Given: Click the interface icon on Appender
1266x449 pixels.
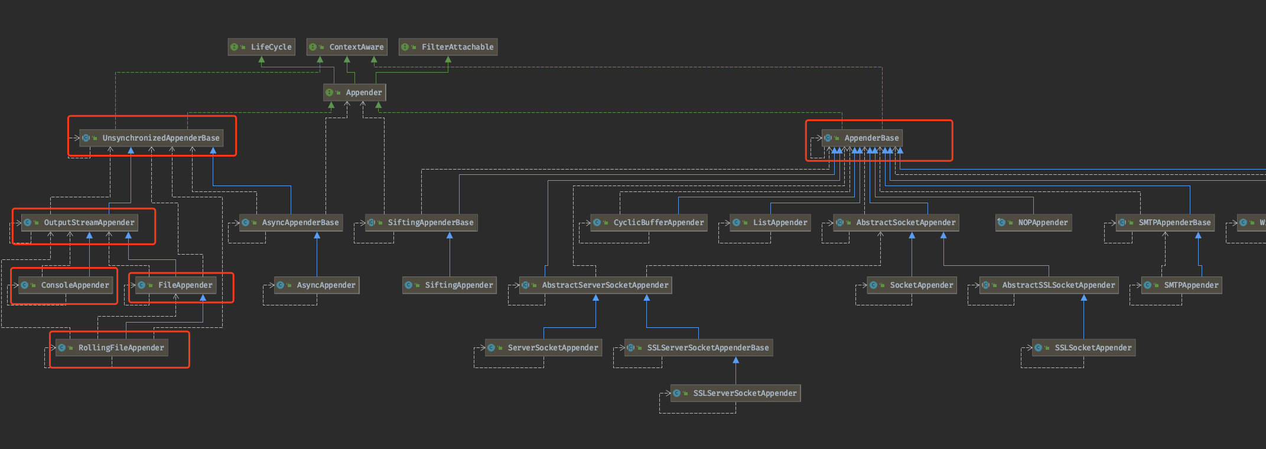Looking at the screenshot, I should tap(330, 93).
